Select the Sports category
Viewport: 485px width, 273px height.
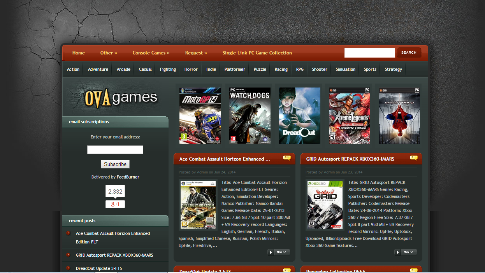point(370,69)
